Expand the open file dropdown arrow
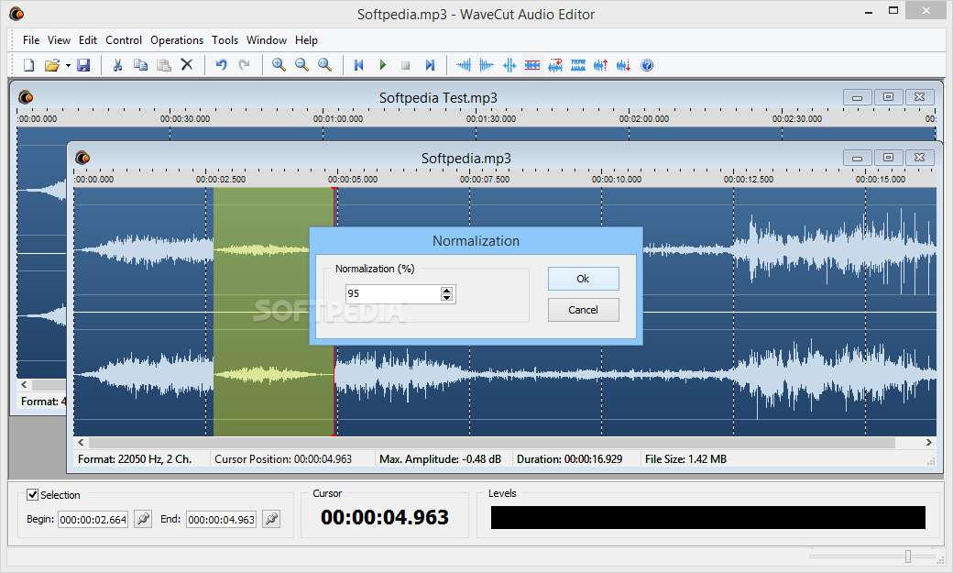 pos(68,65)
